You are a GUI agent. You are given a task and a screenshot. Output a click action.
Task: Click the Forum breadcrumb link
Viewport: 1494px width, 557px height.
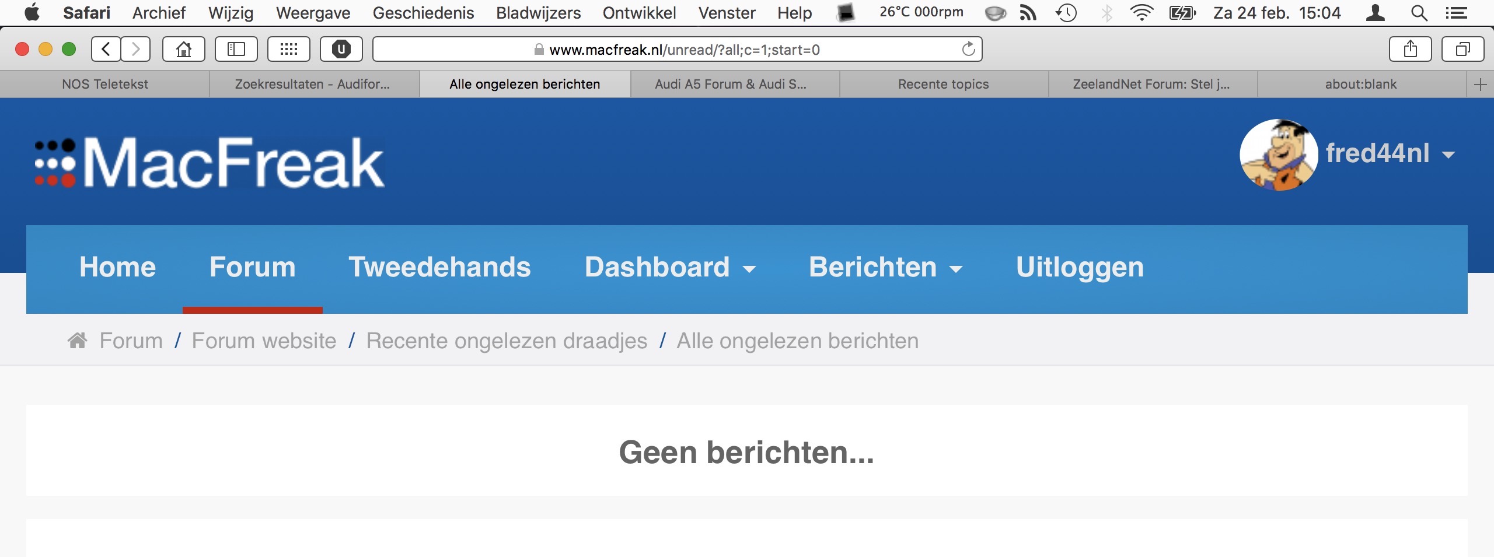point(131,341)
